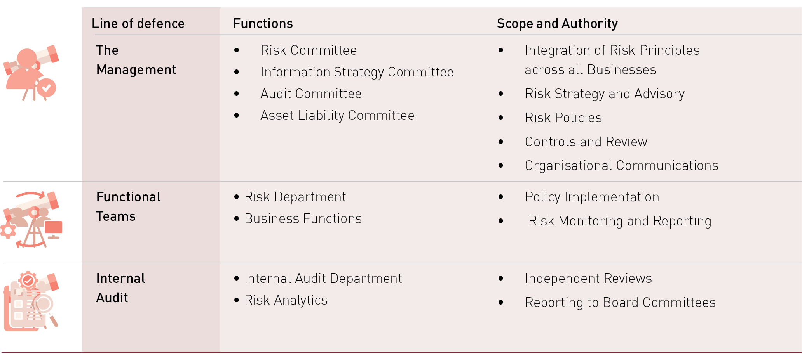Select the Line of defence column header
Image resolution: width=802 pixels, height=355 pixels.
click(138, 24)
